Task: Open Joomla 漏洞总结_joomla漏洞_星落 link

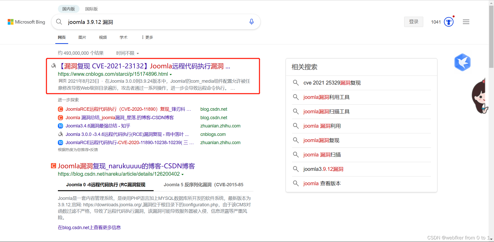Action: [x=120, y=118]
